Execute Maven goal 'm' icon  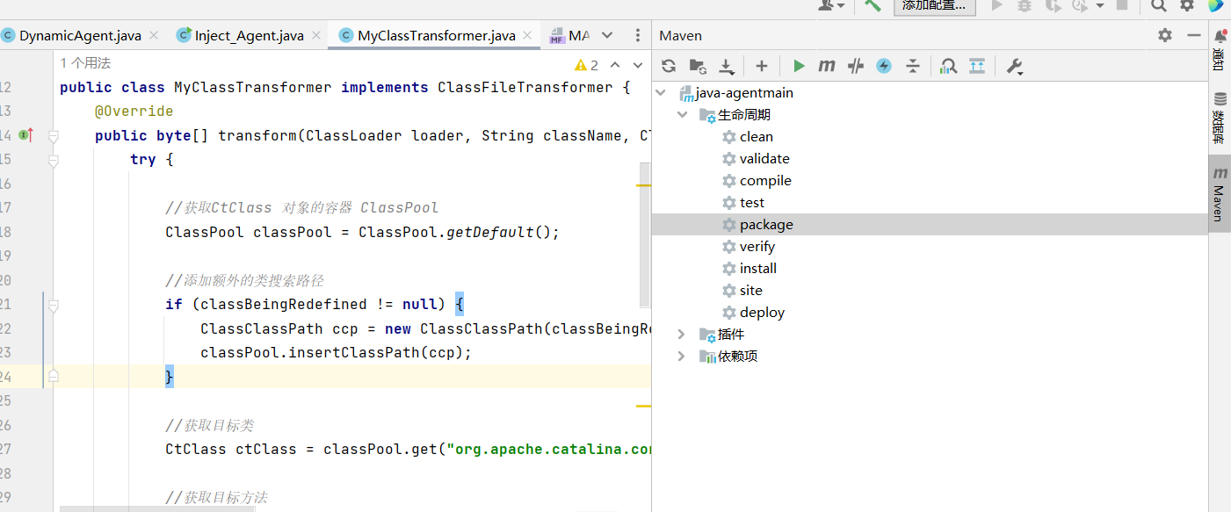coord(827,66)
